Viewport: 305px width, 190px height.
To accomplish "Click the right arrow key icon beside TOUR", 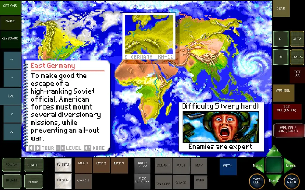I will point(38,148).
